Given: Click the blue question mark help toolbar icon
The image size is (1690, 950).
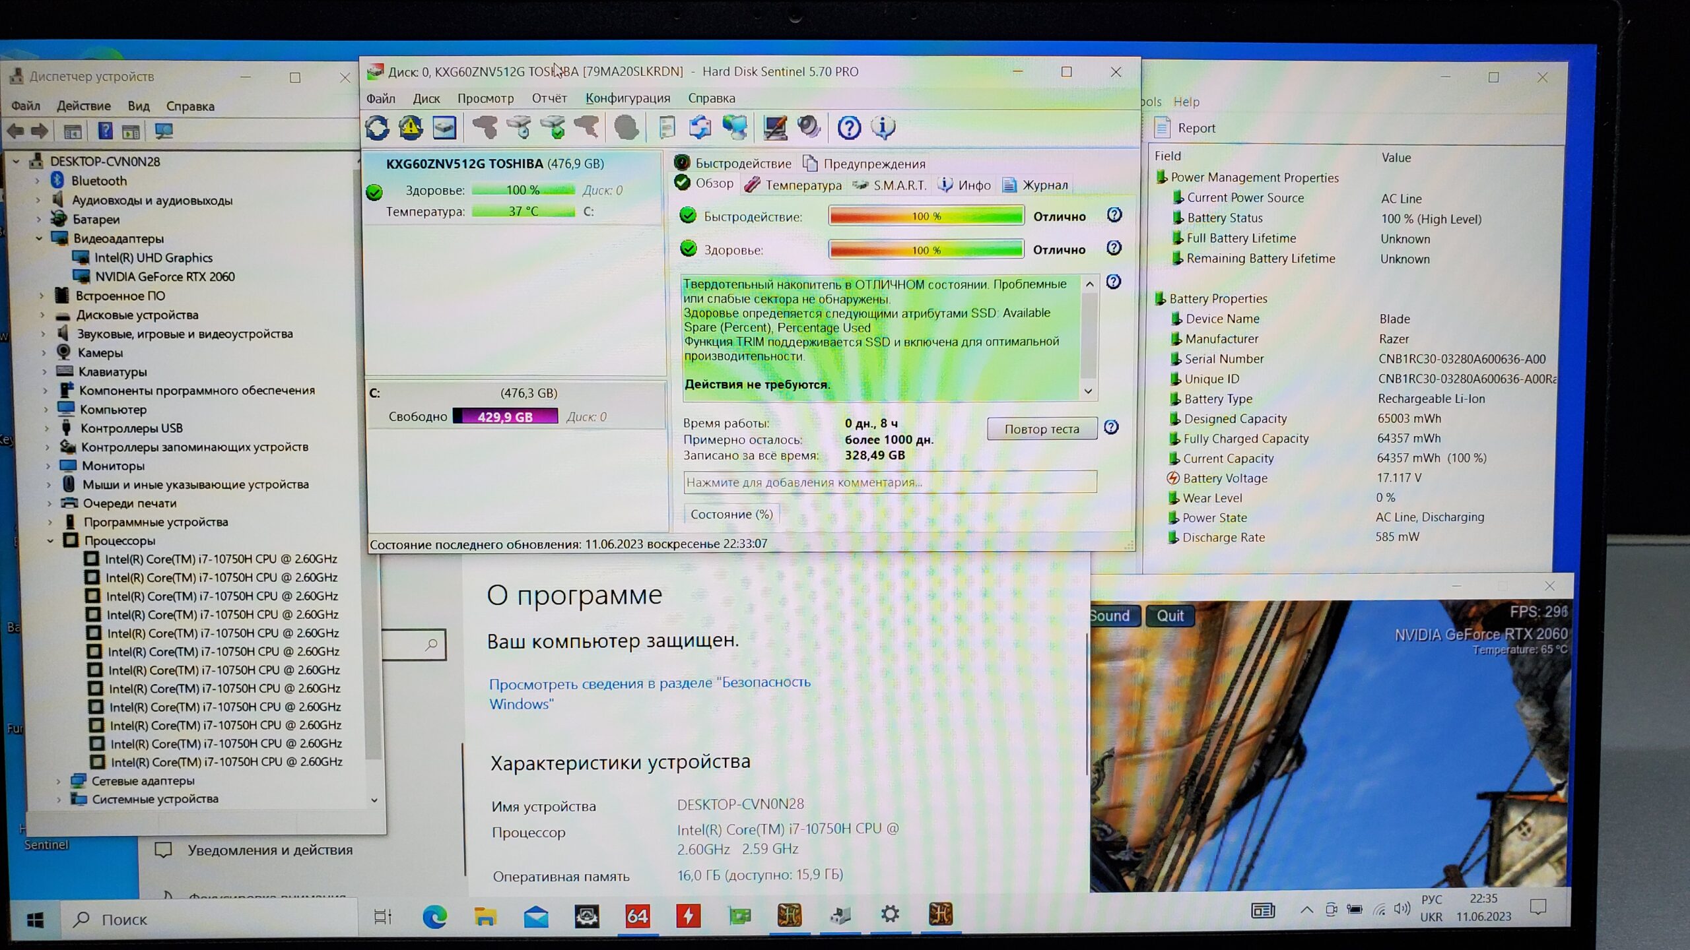Looking at the screenshot, I should pyautogui.click(x=849, y=128).
